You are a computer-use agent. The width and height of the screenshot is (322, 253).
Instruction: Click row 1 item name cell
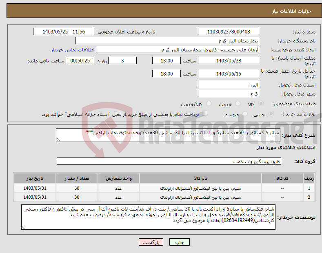(200, 188)
